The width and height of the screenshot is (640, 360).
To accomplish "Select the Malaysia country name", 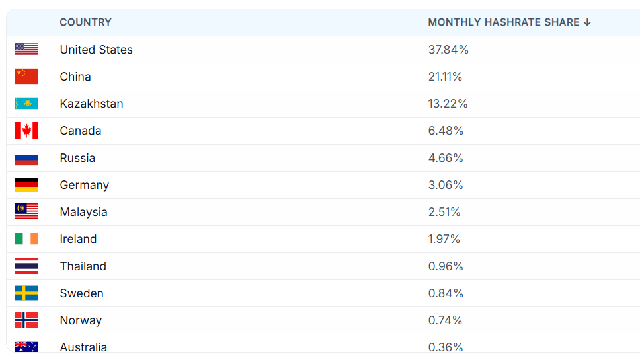I will click(x=84, y=212).
